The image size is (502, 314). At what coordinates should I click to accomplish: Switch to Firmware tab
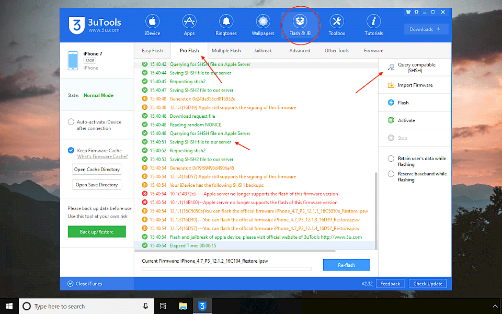373,51
